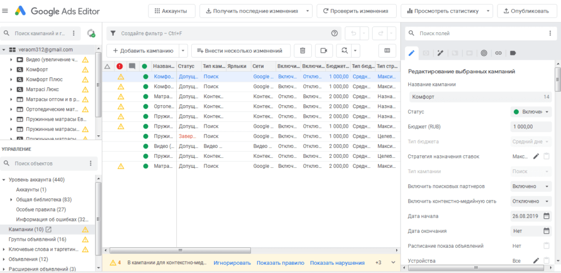The height and width of the screenshot is (273, 561).
Task: Open dropdown arrow beside Добавить кампанию
Action: pyautogui.click(x=183, y=50)
